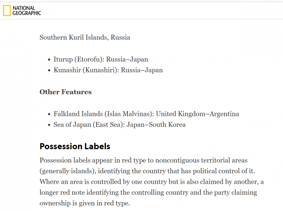The height and width of the screenshot is (211, 283).
Task: Click the bullet before Iturup (Etorofu)
Action: pyautogui.click(x=49, y=60)
